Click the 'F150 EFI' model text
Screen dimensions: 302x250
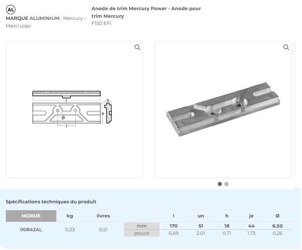[101, 24]
